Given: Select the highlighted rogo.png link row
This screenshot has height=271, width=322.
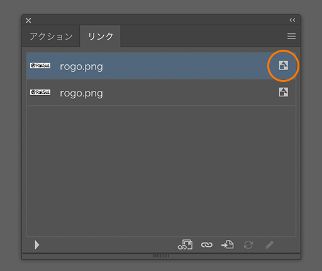Looking at the screenshot, I should [x=161, y=66].
